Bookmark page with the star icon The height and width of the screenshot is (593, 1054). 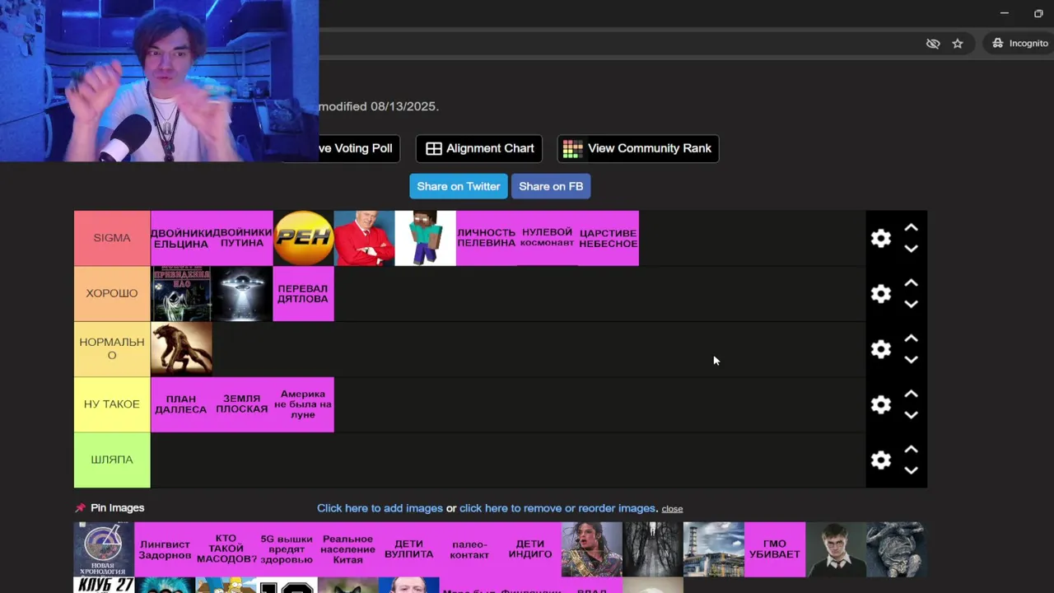[x=958, y=44]
